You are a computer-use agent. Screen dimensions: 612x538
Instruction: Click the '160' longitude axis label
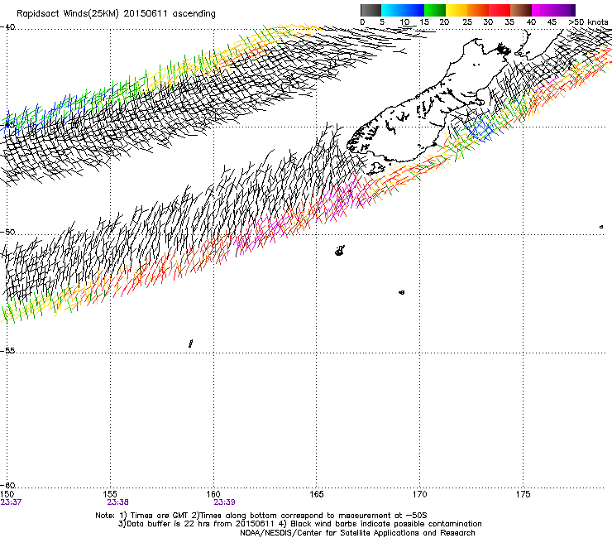pyautogui.click(x=213, y=494)
